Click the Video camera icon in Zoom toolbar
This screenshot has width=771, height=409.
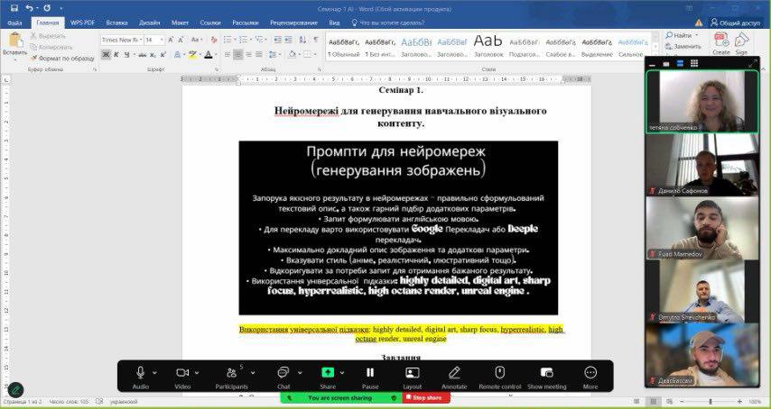coord(181,372)
